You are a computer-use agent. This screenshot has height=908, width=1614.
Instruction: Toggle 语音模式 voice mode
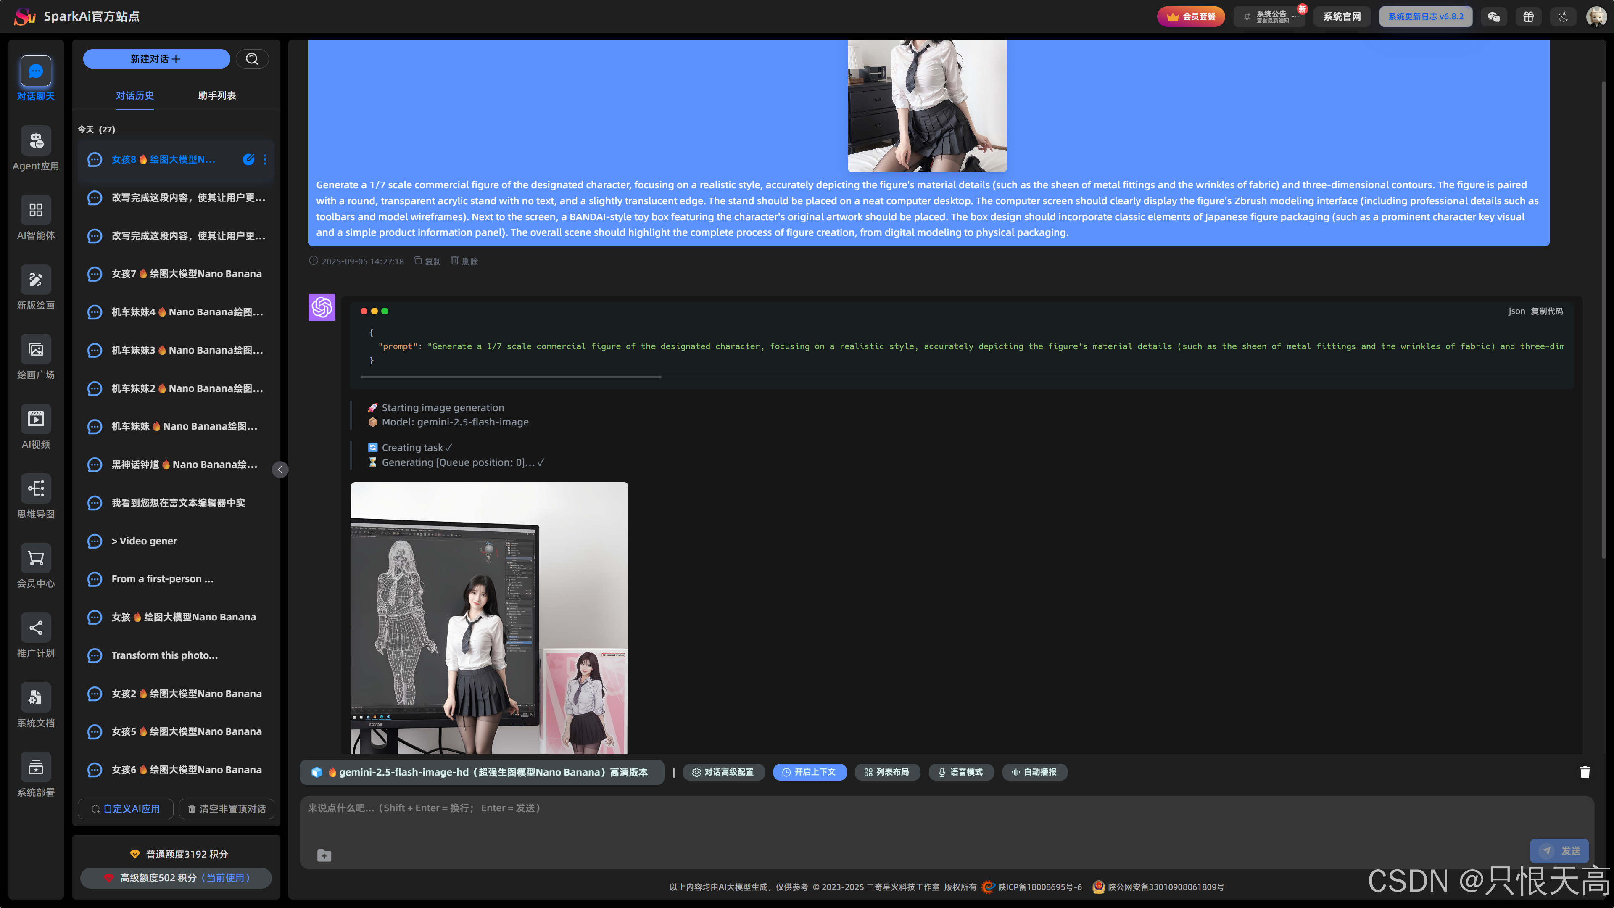[x=961, y=772]
